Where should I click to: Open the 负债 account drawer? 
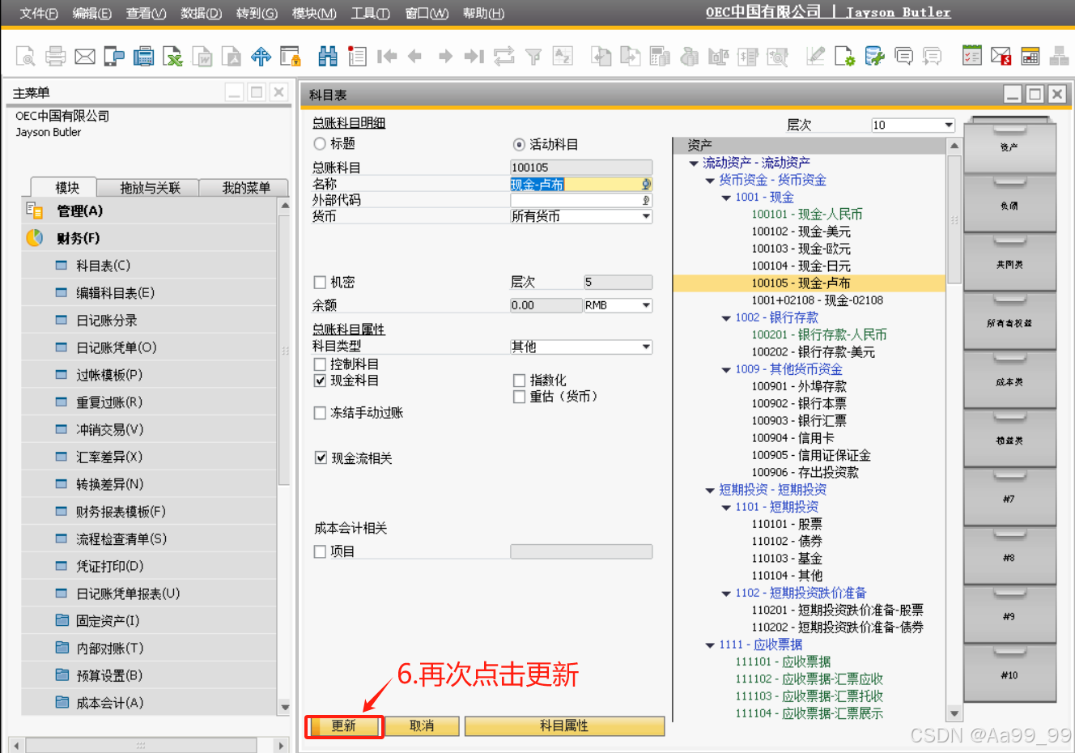tap(1009, 206)
